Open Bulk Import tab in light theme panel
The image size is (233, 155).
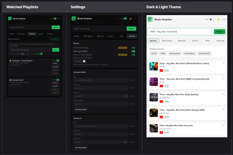[x=167, y=41]
